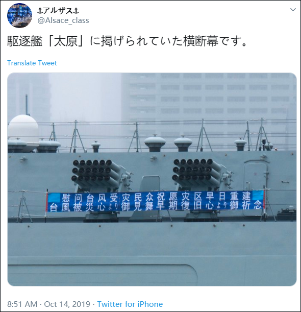
Task: Open the tweet options chevron menu
Action: pos(293,10)
